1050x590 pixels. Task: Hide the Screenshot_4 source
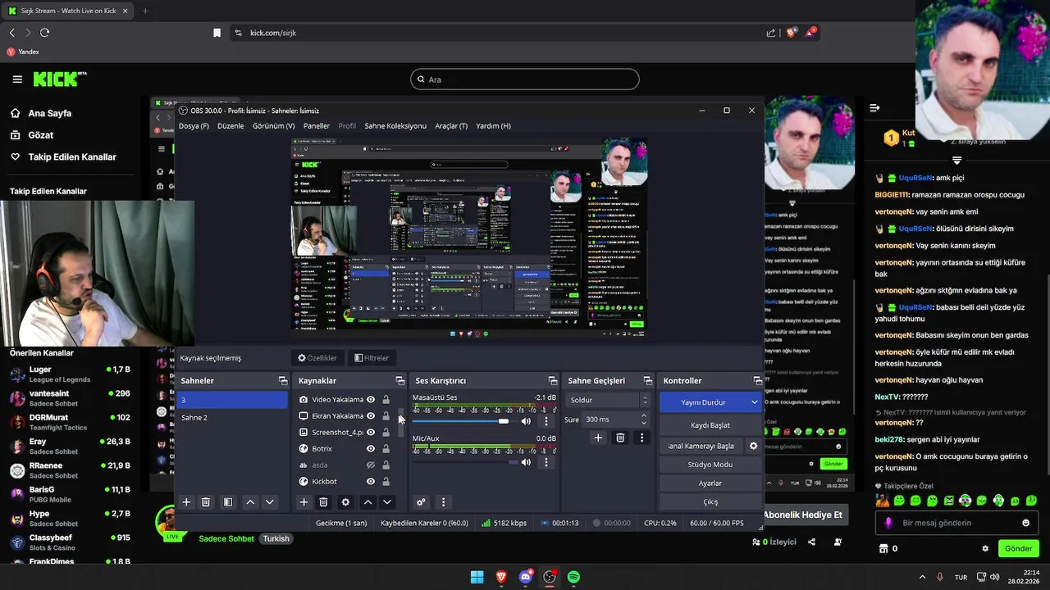(371, 433)
